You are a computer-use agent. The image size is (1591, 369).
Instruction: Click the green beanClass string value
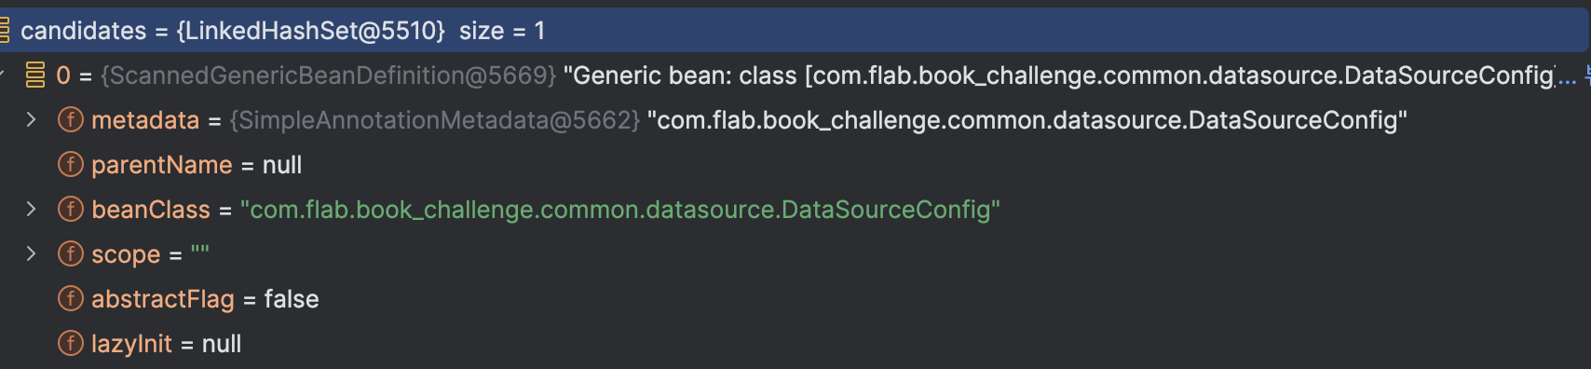(620, 210)
